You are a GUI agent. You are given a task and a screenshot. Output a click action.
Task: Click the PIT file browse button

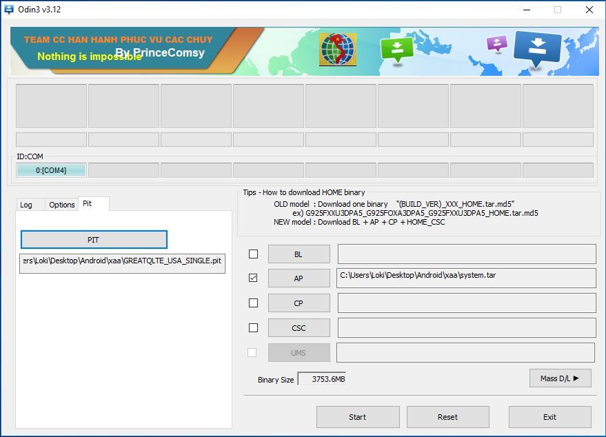94,240
